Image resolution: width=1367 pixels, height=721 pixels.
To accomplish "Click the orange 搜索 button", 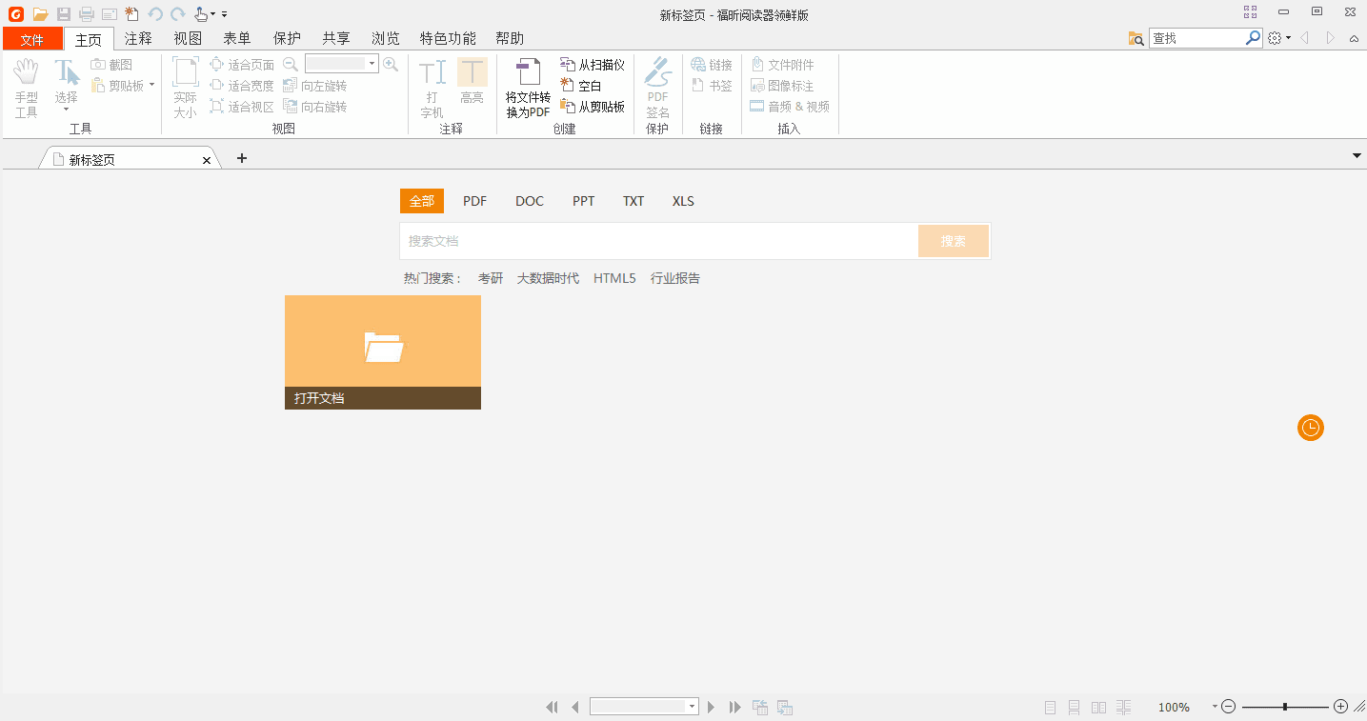I will point(954,241).
